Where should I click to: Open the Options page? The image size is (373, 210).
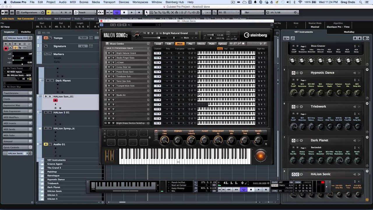(x=222, y=44)
